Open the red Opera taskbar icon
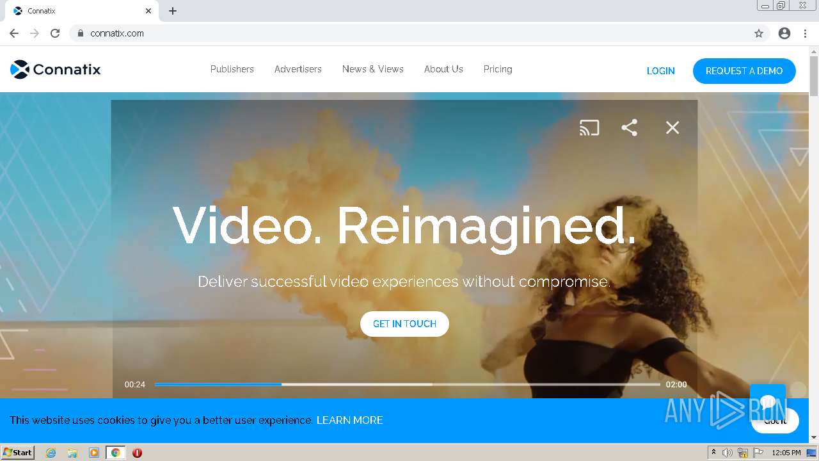Viewport: 819px width, 461px height. (x=137, y=453)
